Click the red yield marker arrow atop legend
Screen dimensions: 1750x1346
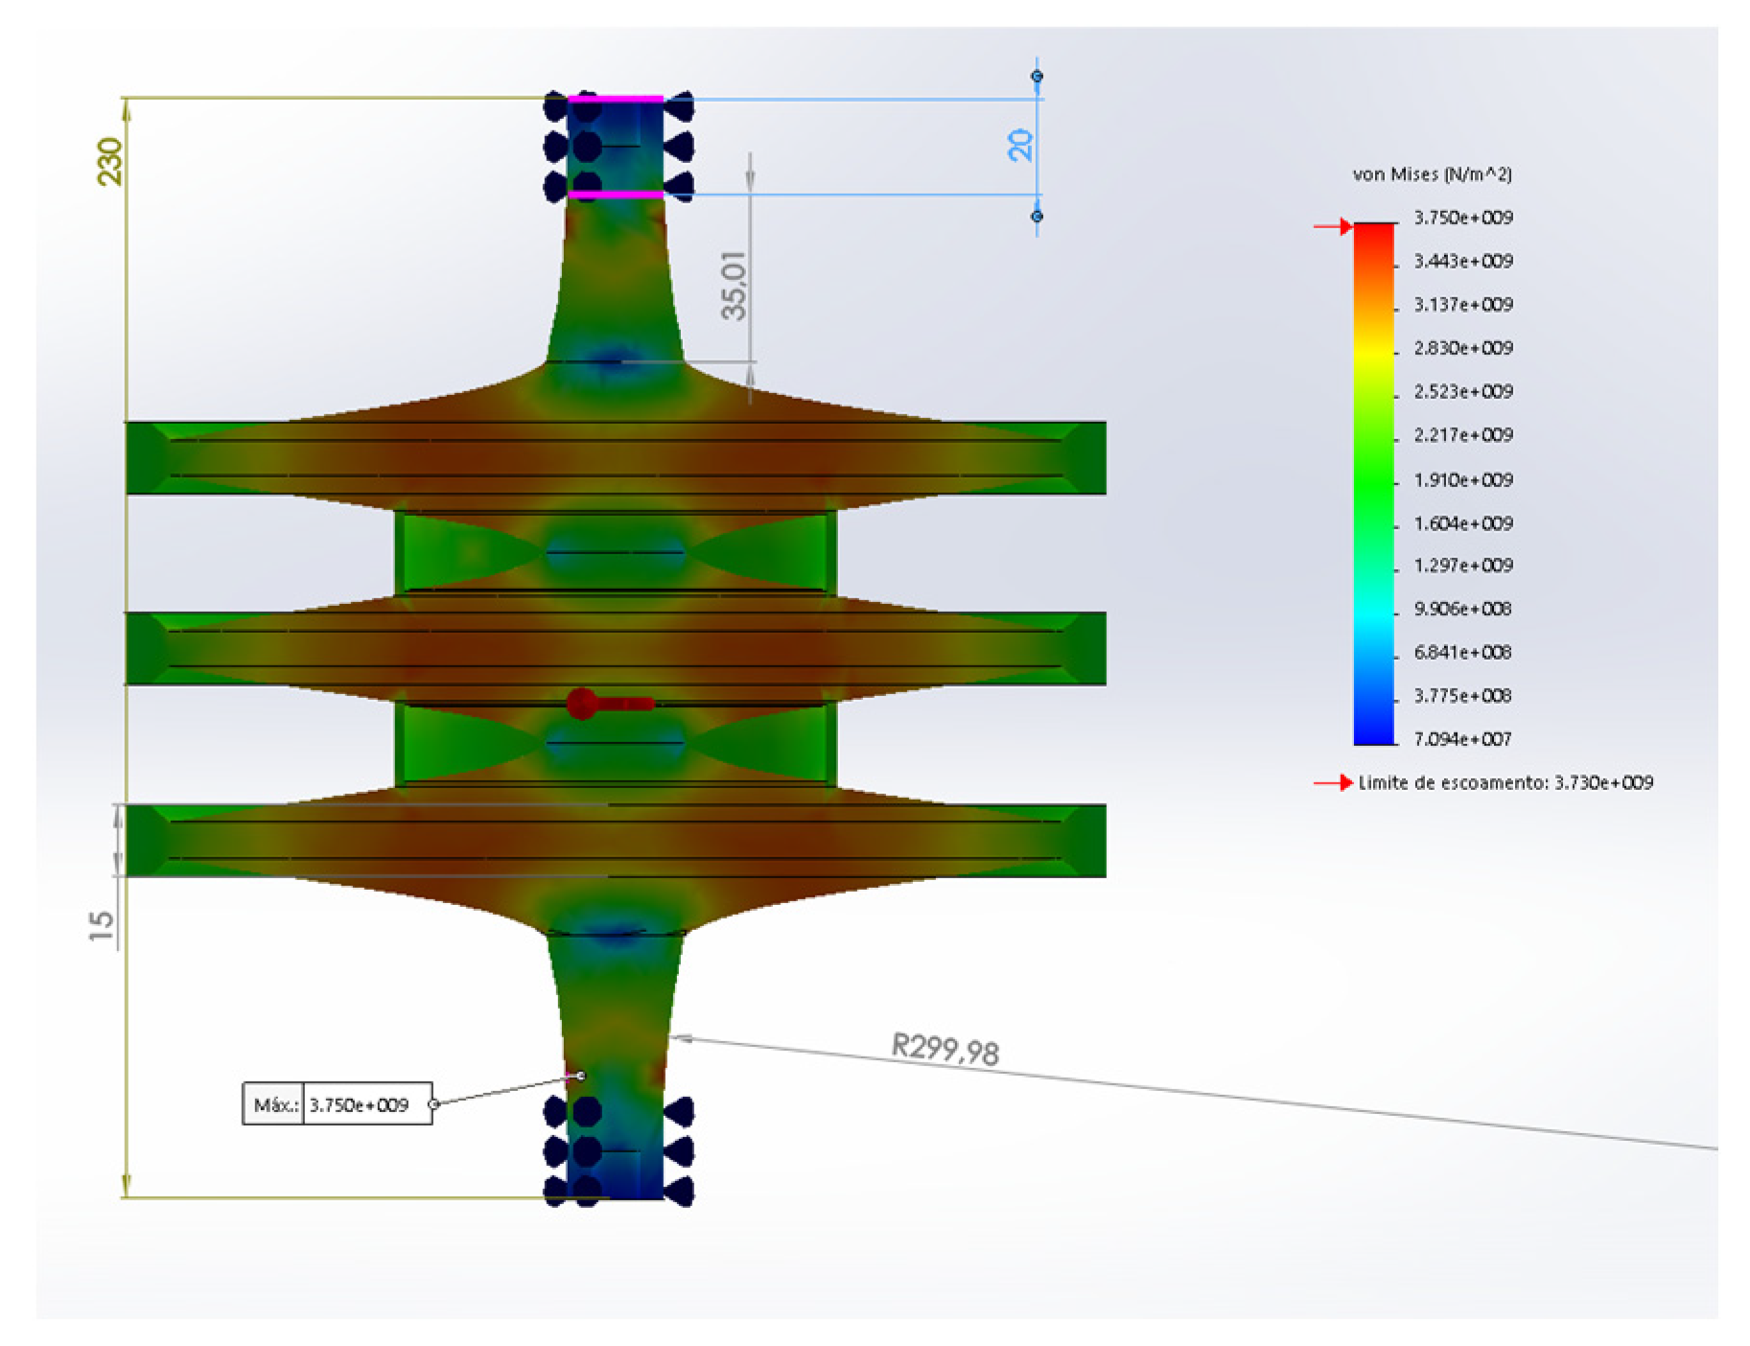[x=1332, y=227]
